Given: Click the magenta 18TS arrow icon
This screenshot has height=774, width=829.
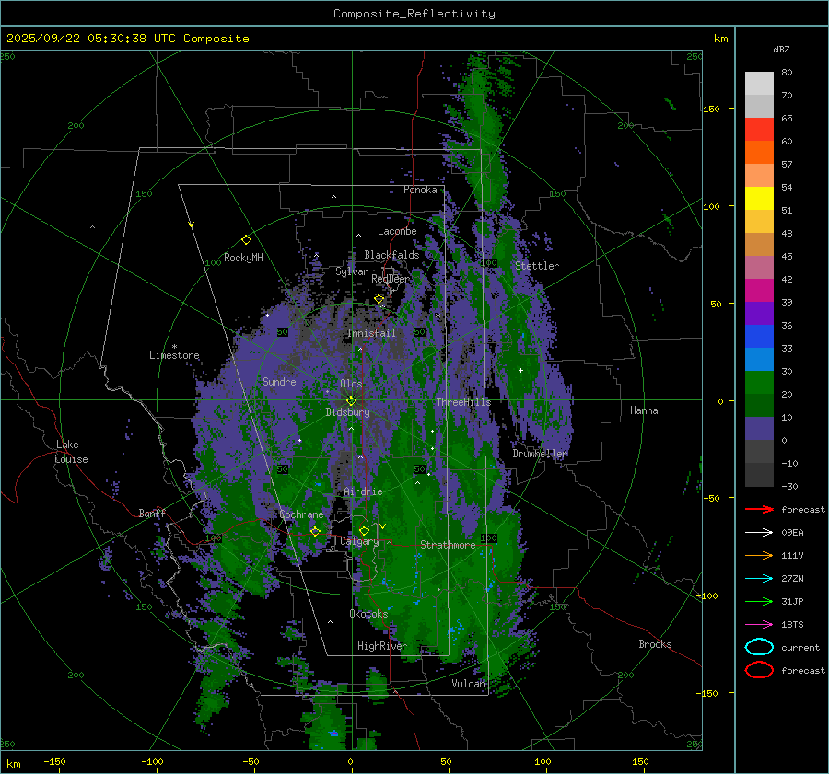Looking at the screenshot, I should coord(759,624).
